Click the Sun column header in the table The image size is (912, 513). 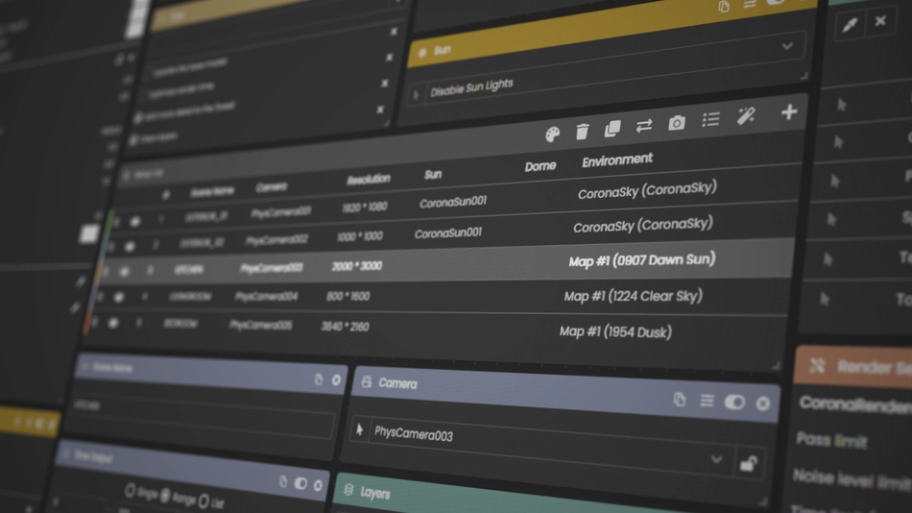pyautogui.click(x=433, y=175)
